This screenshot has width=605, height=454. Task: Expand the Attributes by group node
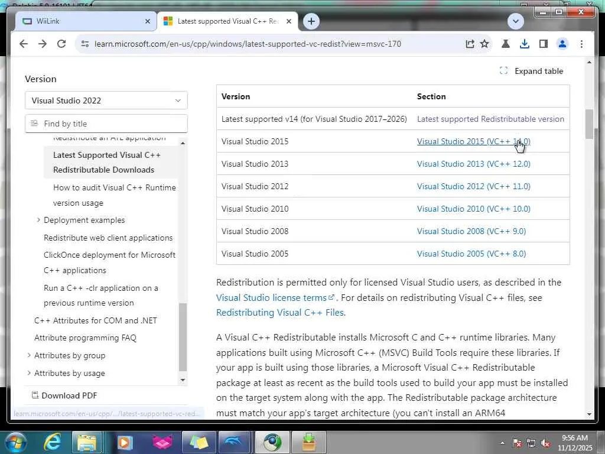tap(29, 355)
